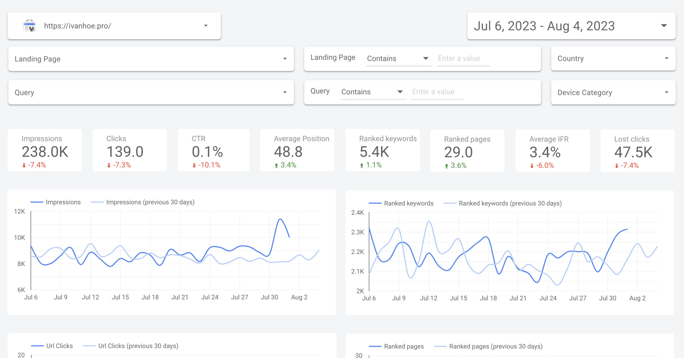Expand the Landing Page filter dropdown

point(285,59)
